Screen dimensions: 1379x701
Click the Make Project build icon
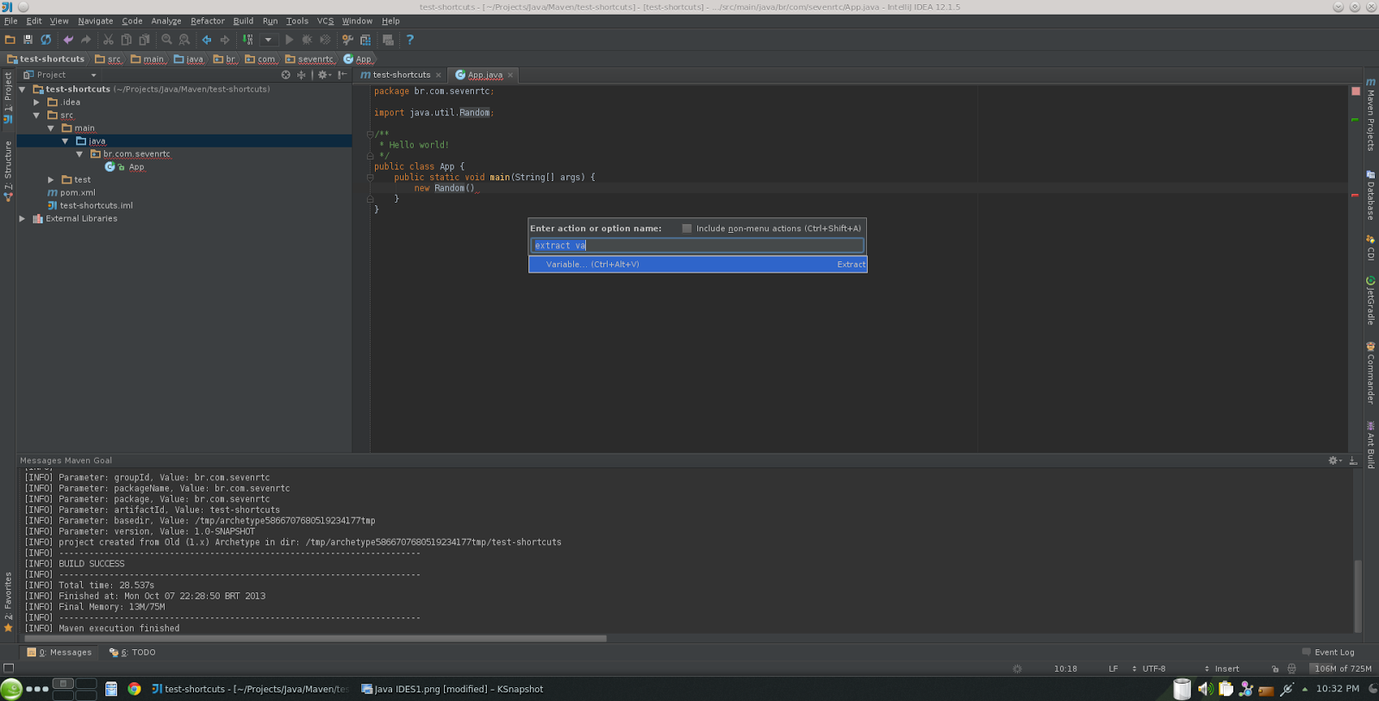point(247,40)
